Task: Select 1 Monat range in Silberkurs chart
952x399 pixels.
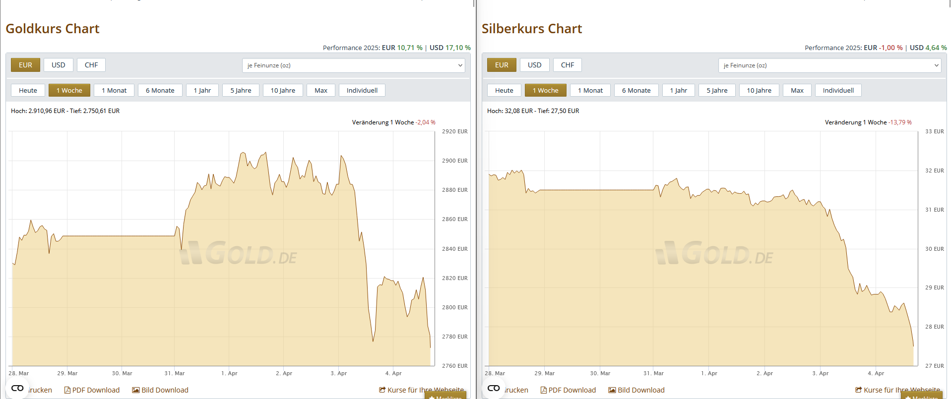Action: coord(590,90)
